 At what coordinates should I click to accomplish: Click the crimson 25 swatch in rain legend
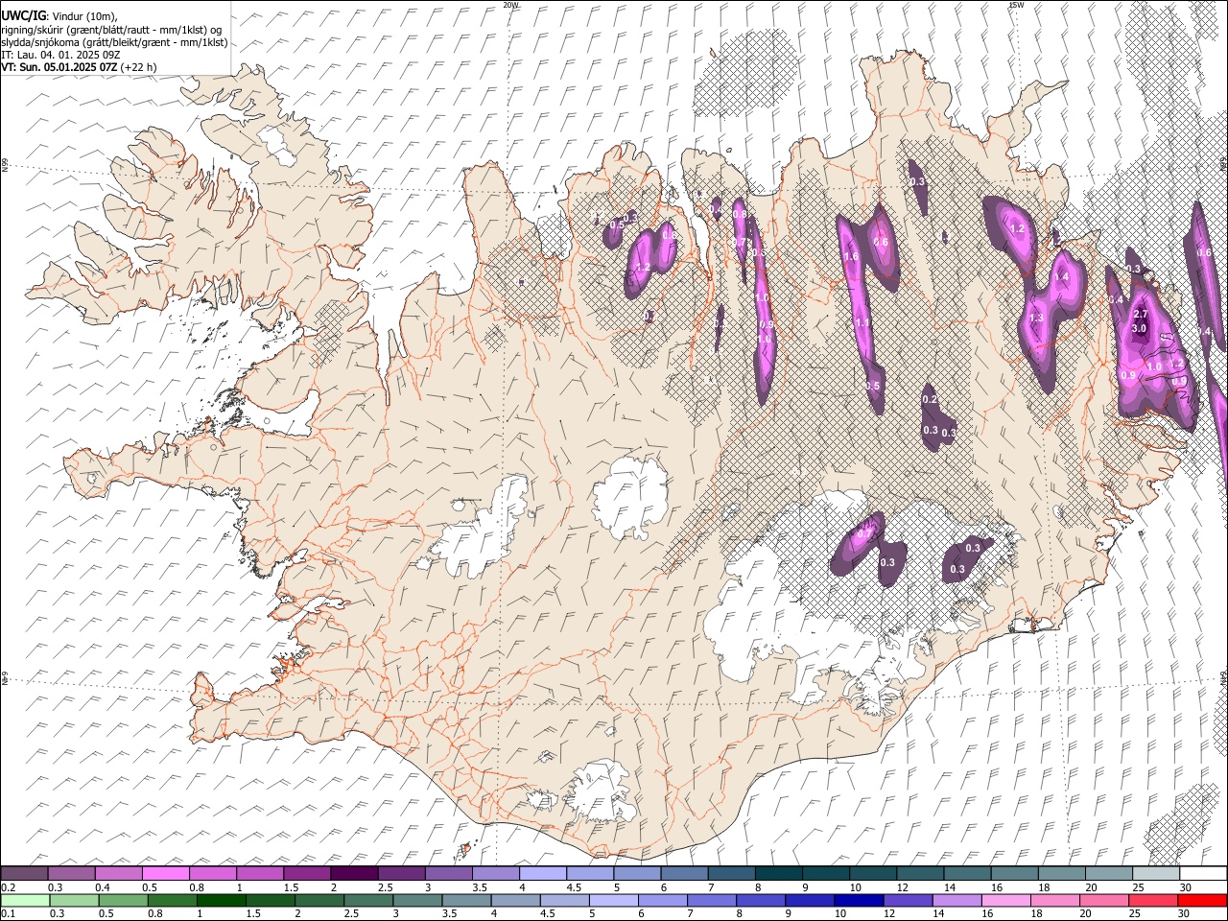(x=1155, y=900)
